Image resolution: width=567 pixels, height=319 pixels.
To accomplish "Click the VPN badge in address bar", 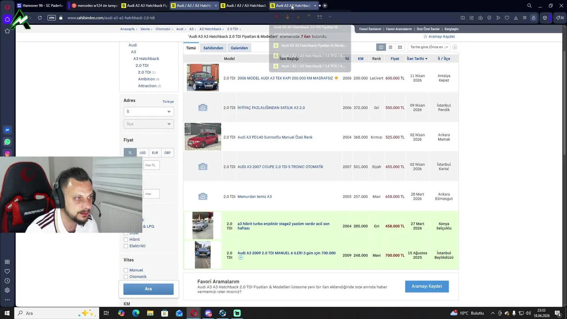I will [51, 18].
